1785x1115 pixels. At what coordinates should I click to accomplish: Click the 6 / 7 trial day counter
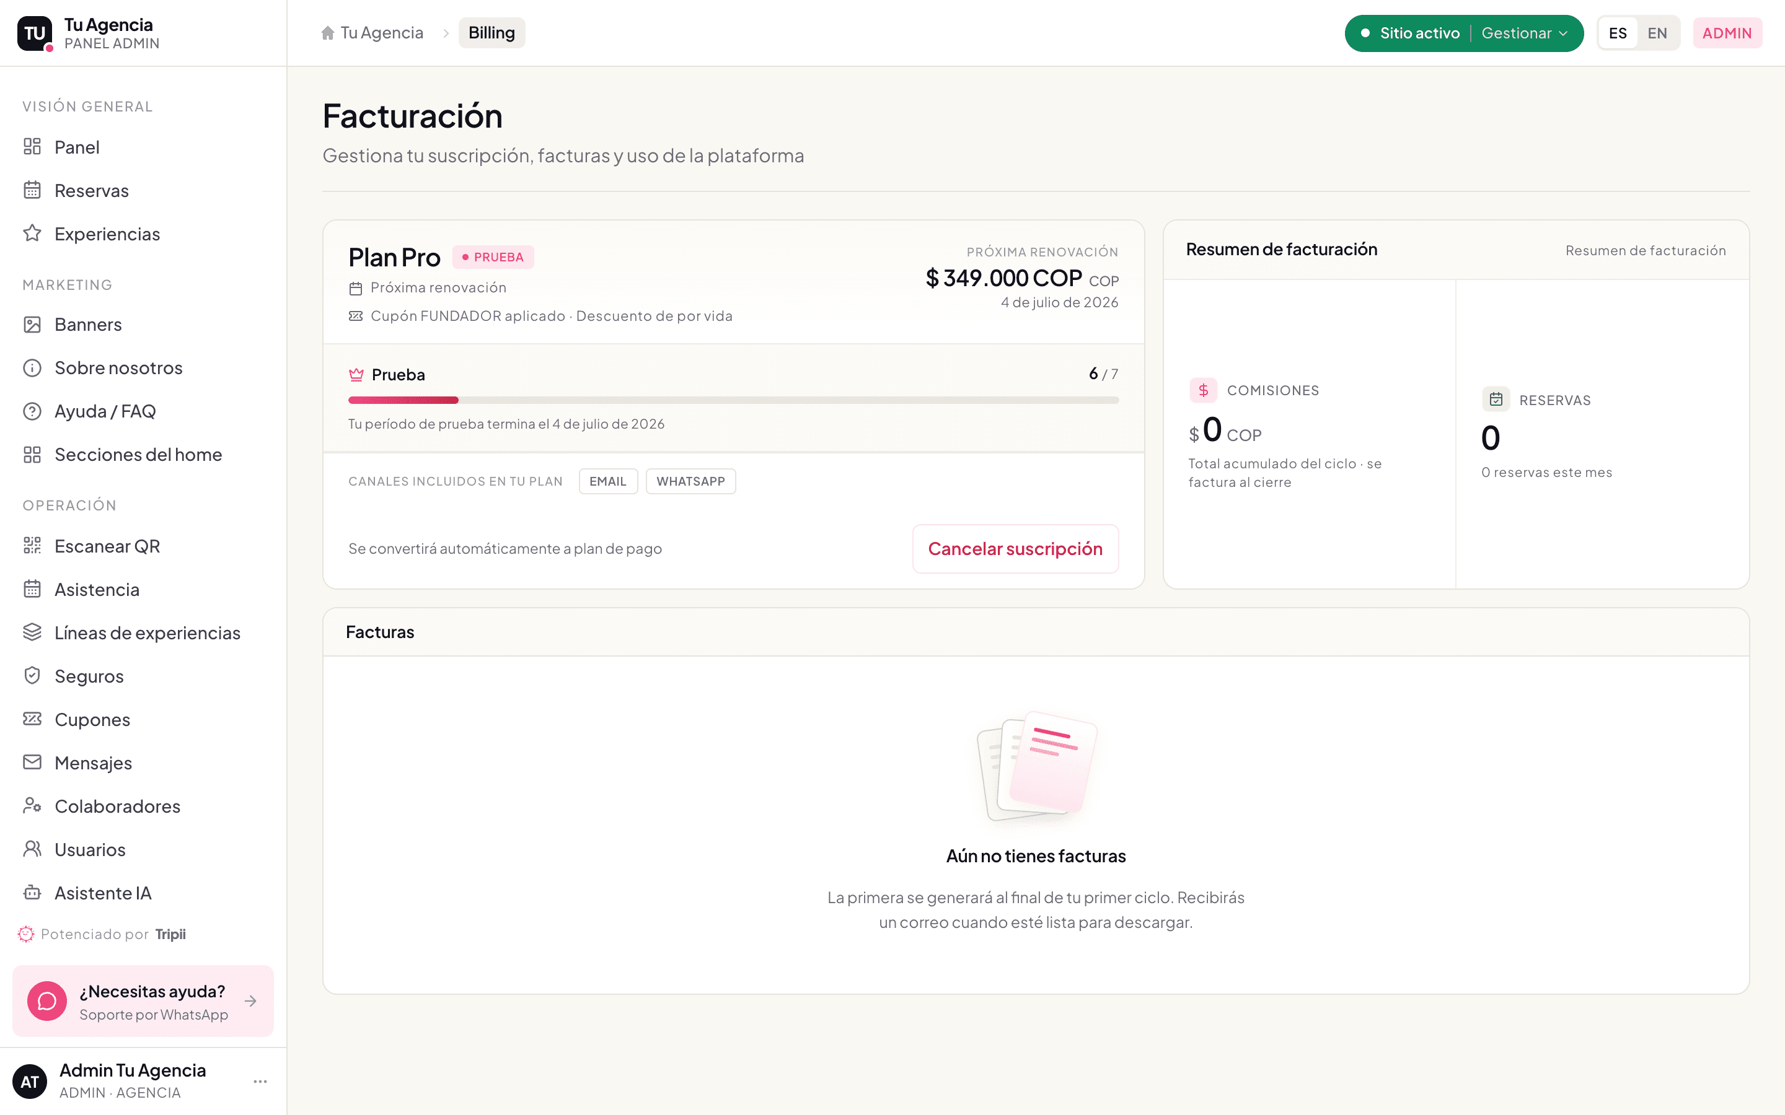pyautogui.click(x=1103, y=374)
